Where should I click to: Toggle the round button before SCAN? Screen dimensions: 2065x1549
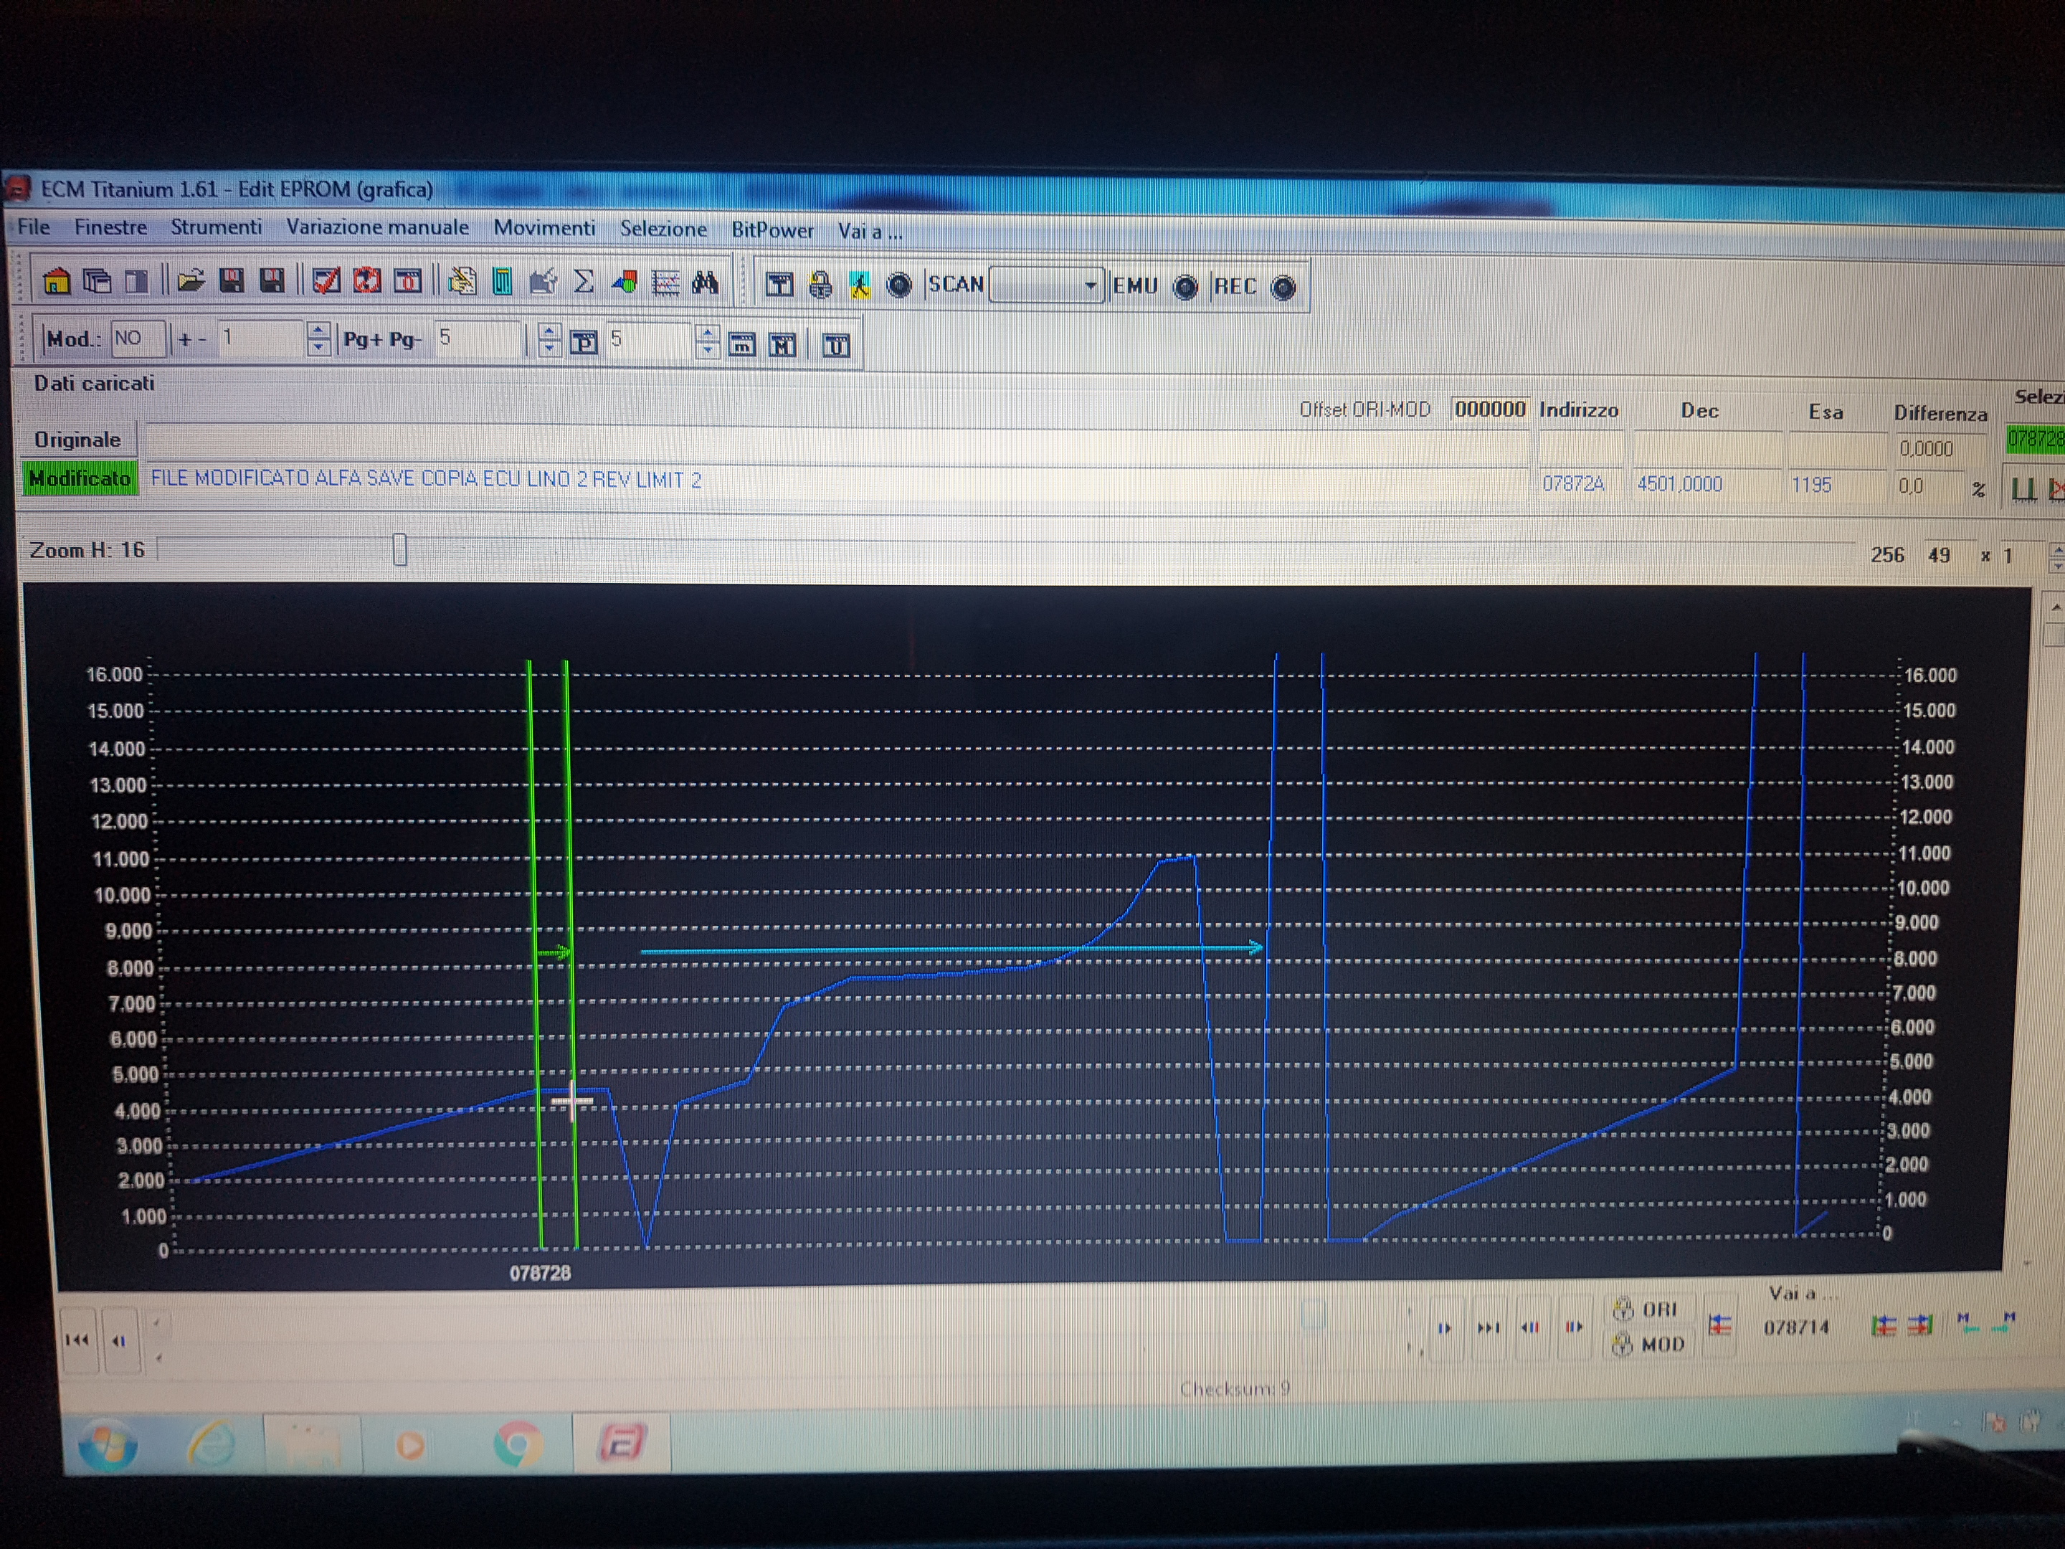tap(899, 285)
